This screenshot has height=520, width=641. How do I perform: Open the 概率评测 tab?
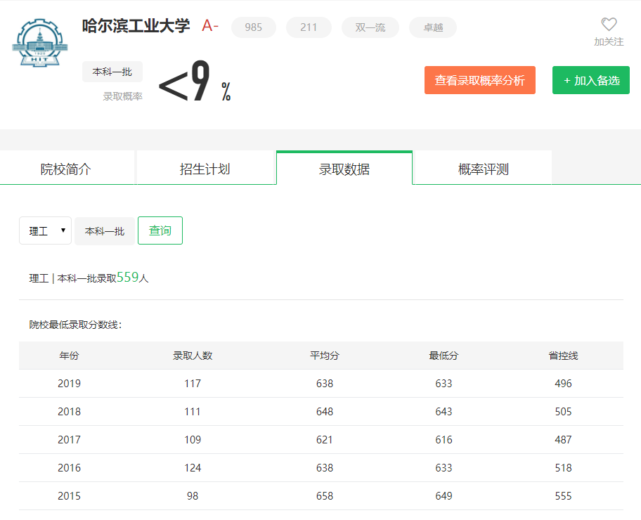coord(483,169)
